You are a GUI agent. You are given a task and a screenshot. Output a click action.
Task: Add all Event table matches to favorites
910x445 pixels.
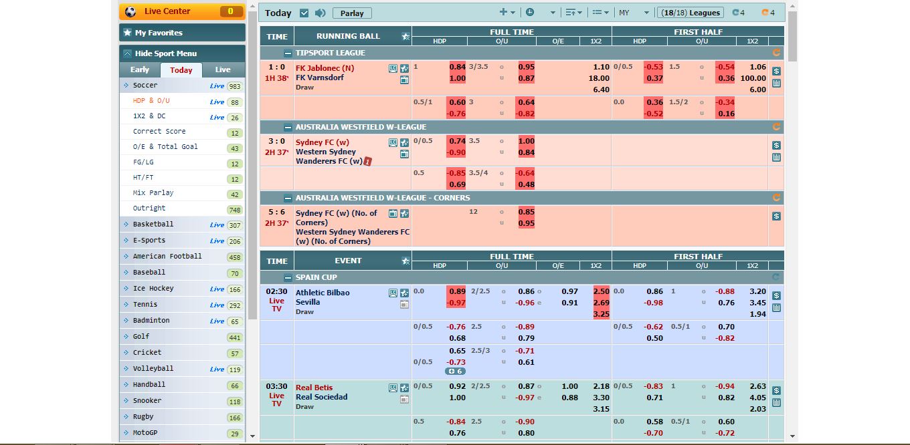(x=405, y=261)
